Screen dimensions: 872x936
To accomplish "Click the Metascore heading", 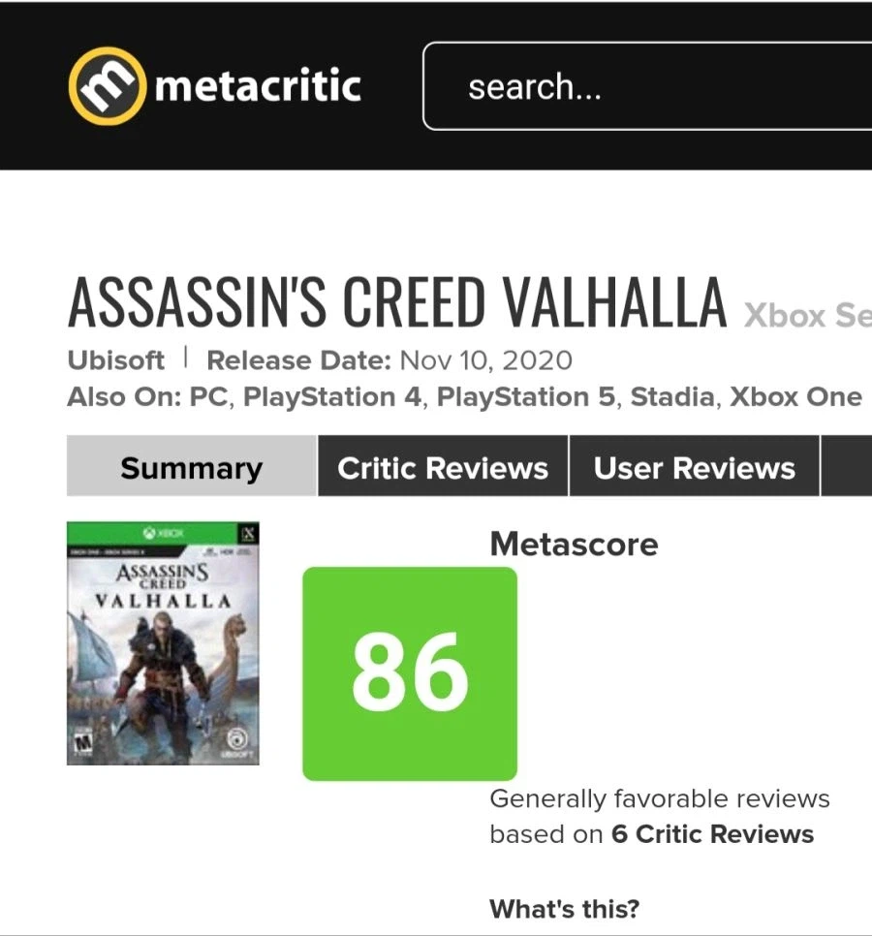I will [574, 545].
